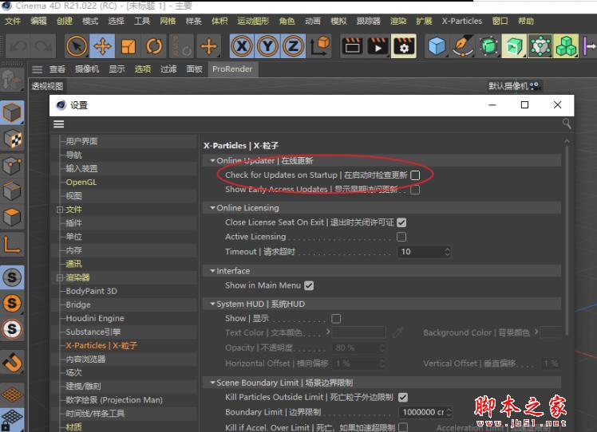Collapse the Online Licensing section
The height and width of the screenshot is (432, 597).
tap(212, 208)
